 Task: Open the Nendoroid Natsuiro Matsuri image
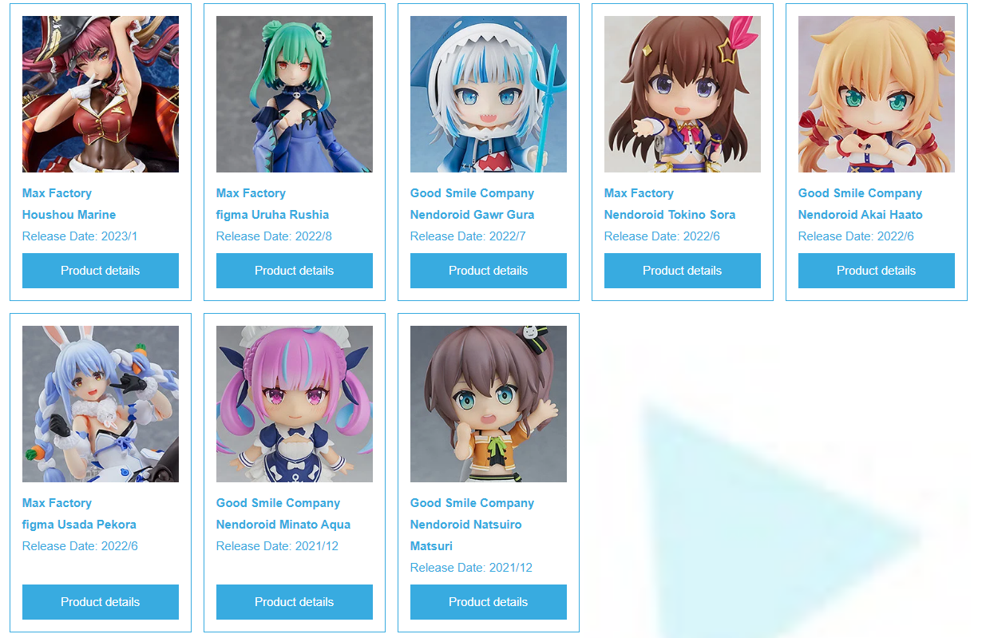489,404
